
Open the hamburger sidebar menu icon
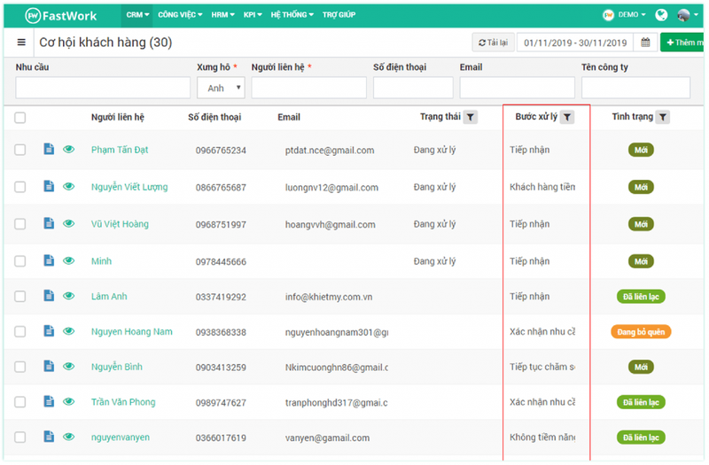tap(21, 43)
